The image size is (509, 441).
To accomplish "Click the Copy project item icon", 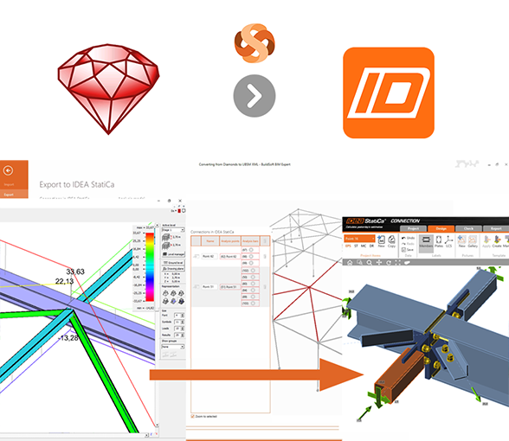I will (x=391, y=241).
